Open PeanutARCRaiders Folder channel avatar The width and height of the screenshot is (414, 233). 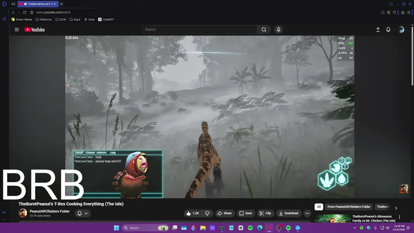coord(23,213)
